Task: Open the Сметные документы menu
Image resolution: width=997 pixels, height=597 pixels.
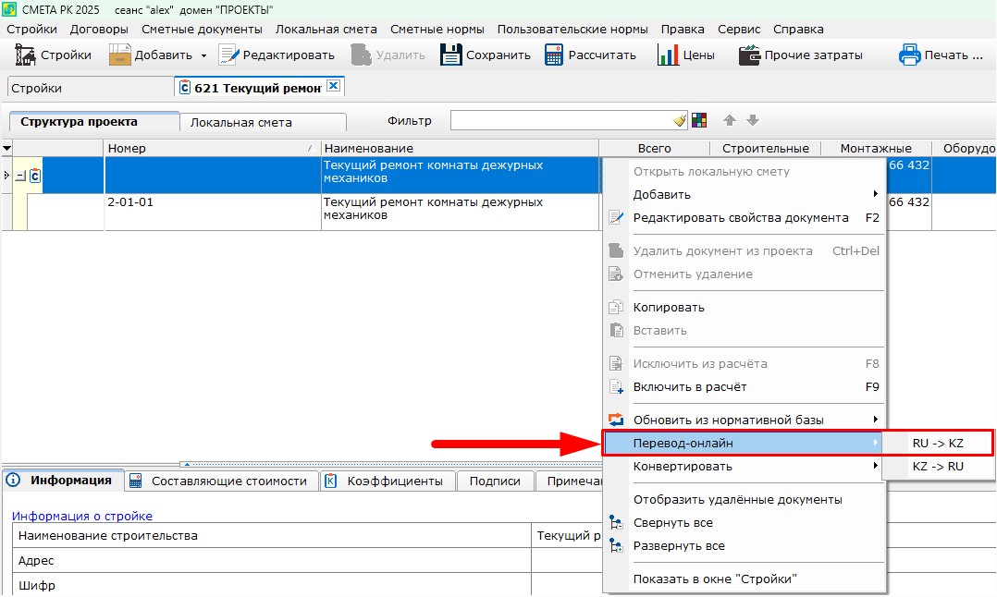Action: point(202,30)
